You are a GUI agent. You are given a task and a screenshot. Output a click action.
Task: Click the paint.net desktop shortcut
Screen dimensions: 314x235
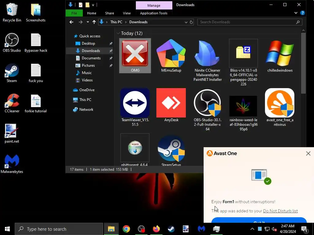click(12, 134)
